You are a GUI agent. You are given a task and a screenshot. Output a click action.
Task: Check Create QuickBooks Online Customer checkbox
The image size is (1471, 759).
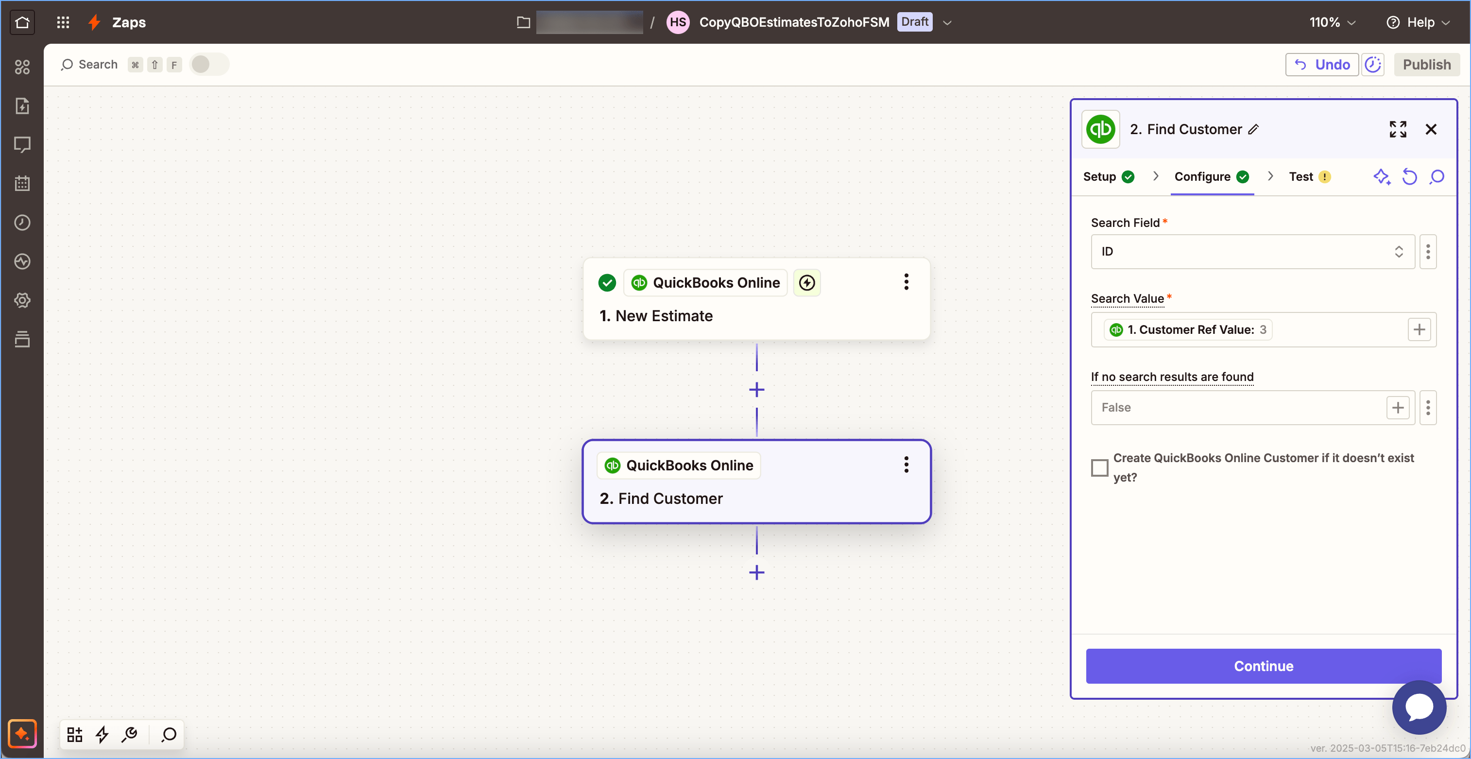click(x=1099, y=467)
